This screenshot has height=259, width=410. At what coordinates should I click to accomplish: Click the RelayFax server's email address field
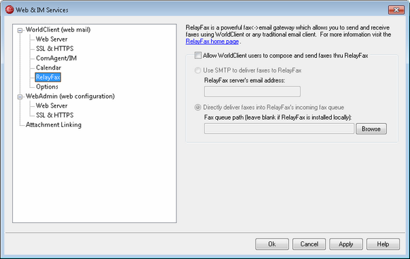252,91
